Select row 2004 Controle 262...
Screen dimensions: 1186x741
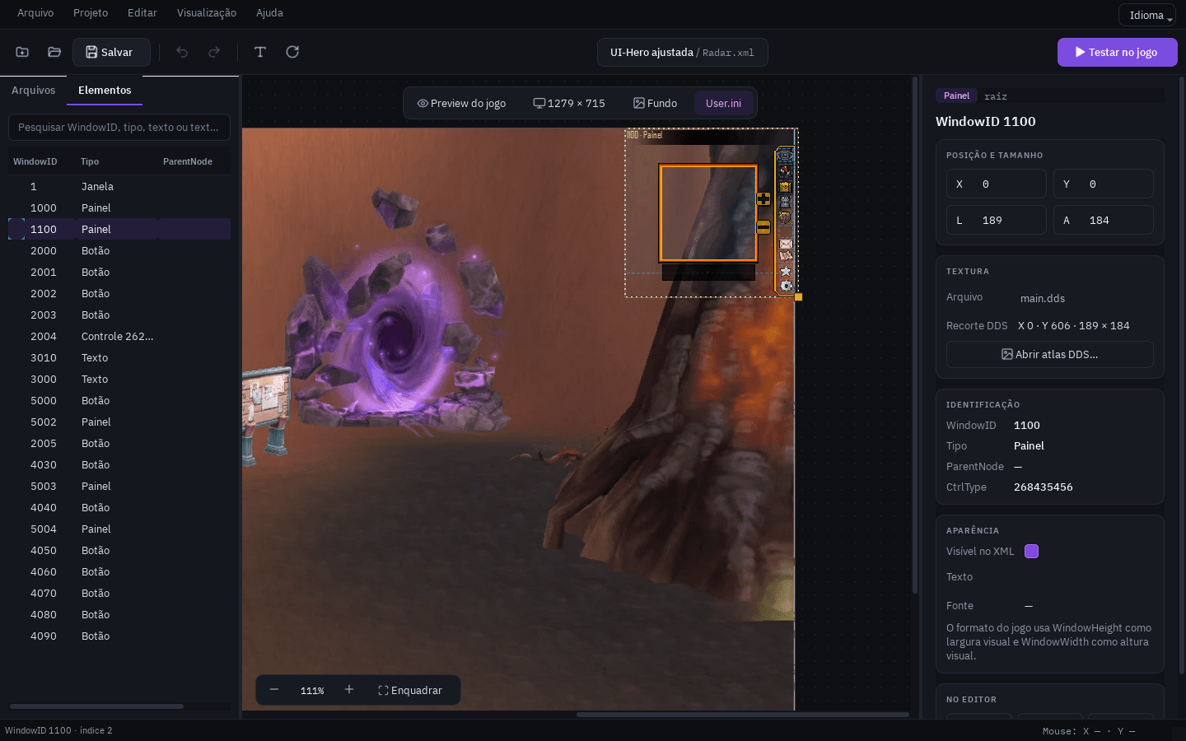[x=119, y=337]
